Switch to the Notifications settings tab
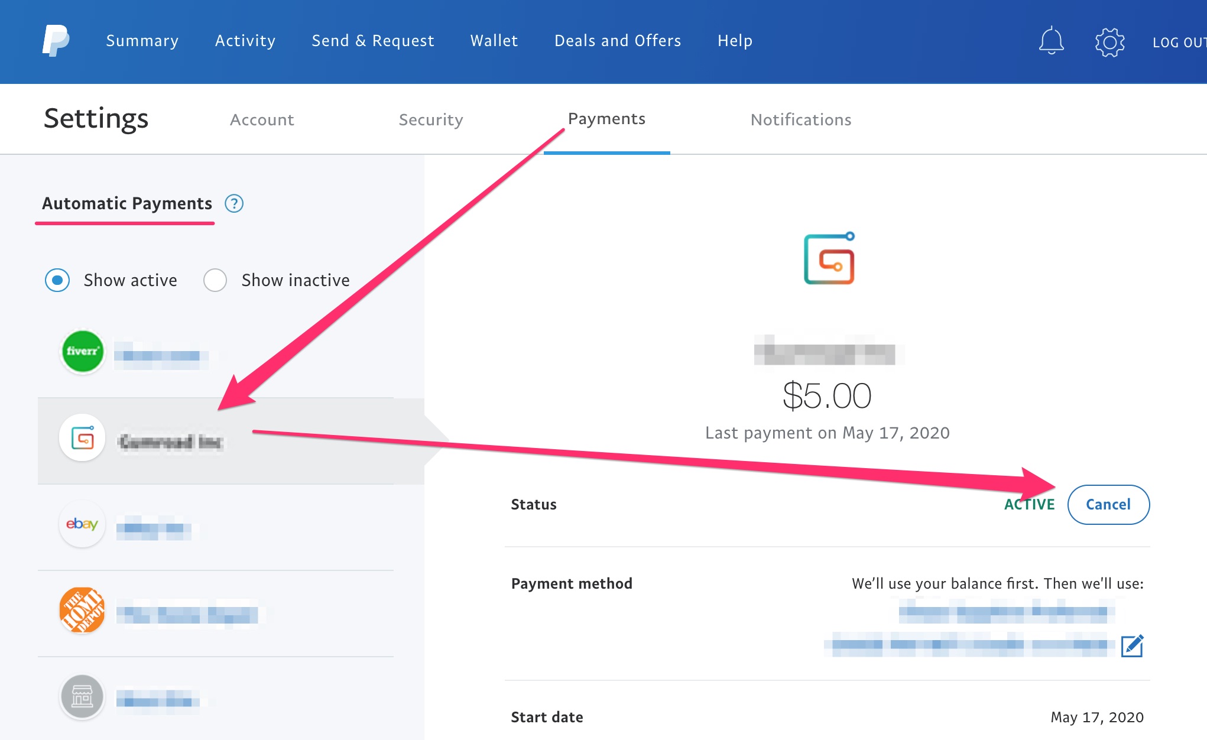The image size is (1207, 740). point(801,120)
